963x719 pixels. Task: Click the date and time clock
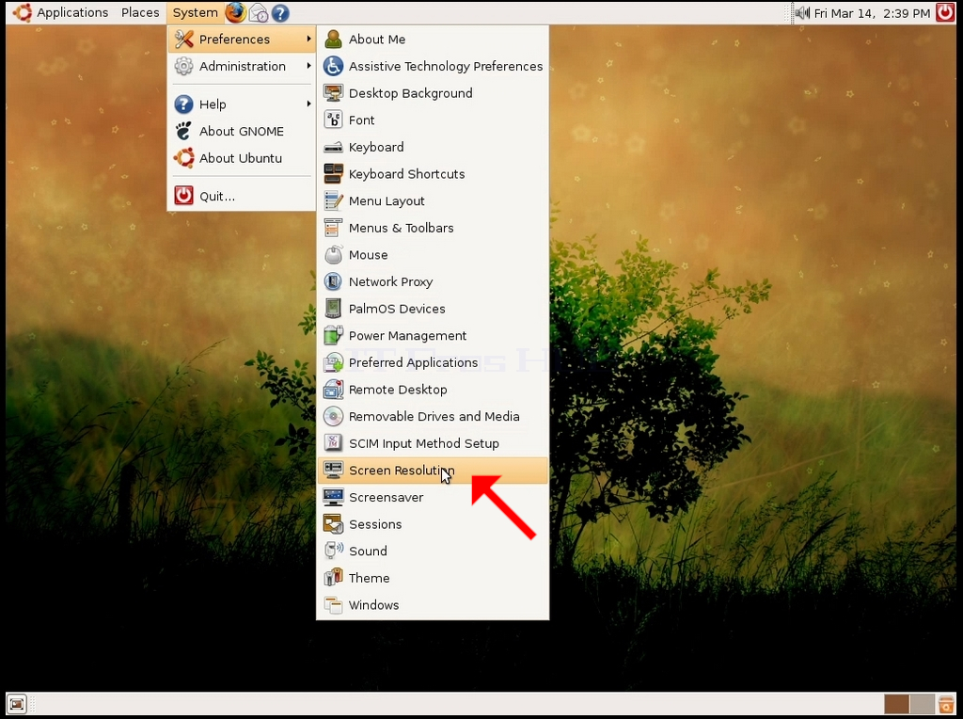tap(872, 13)
